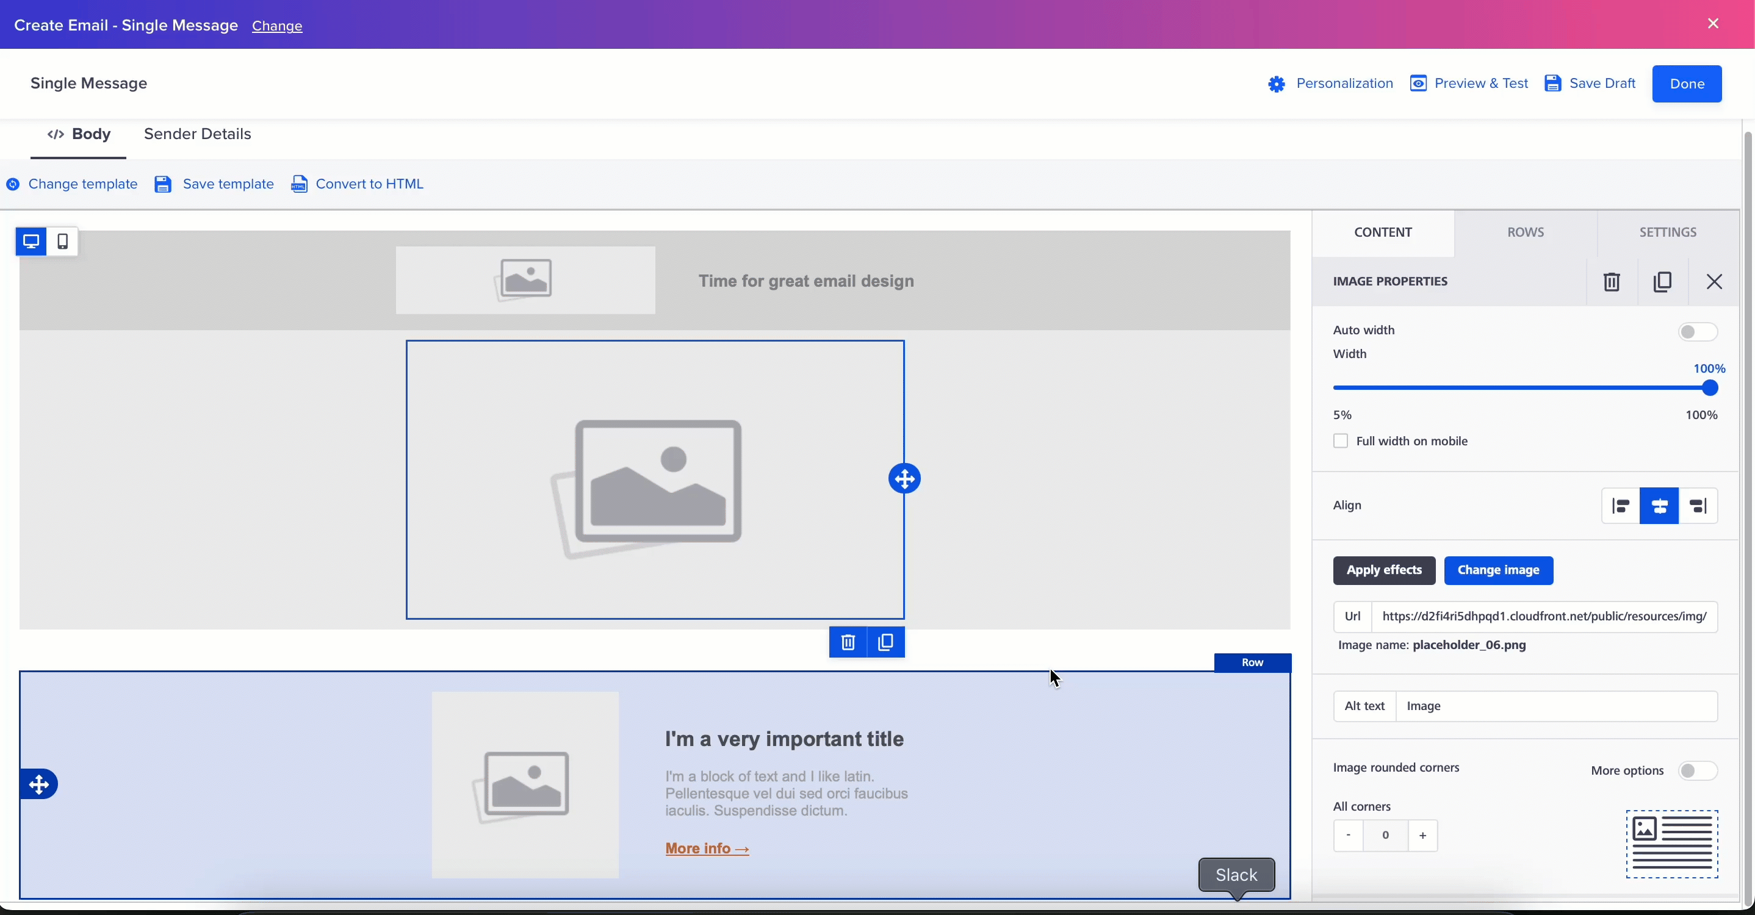
Task: Open the Rows tab
Action: [1526, 233]
